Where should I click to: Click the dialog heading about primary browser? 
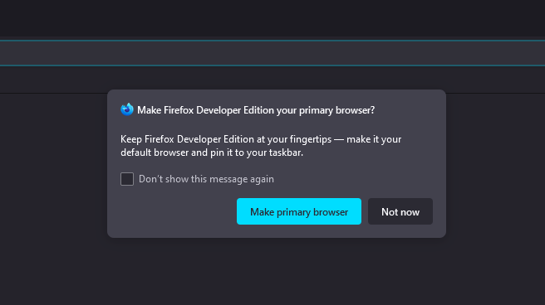coord(256,110)
